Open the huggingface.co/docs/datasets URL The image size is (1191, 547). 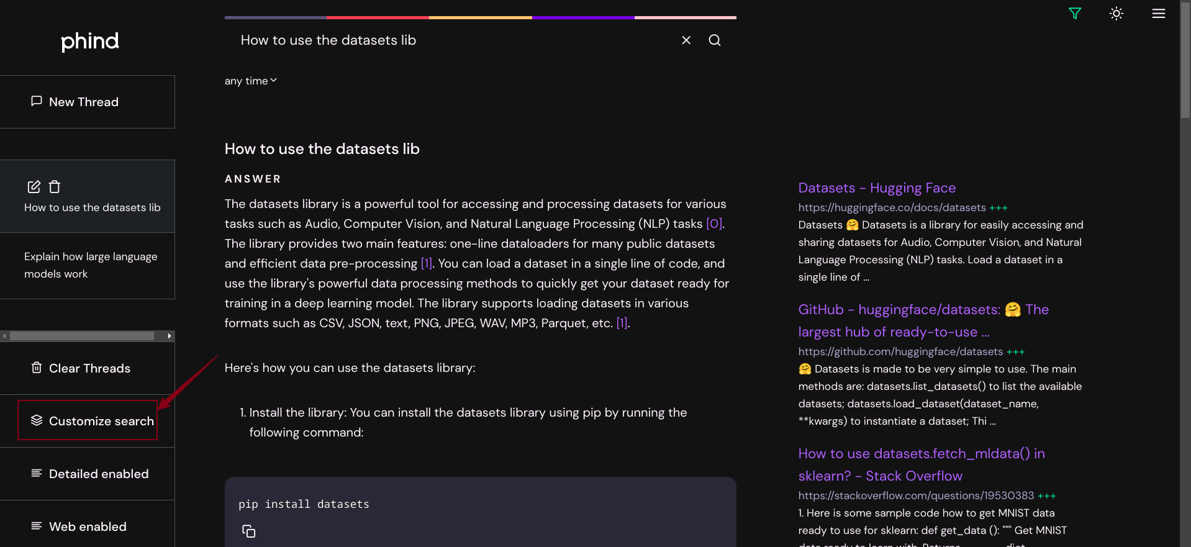[892, 207]
